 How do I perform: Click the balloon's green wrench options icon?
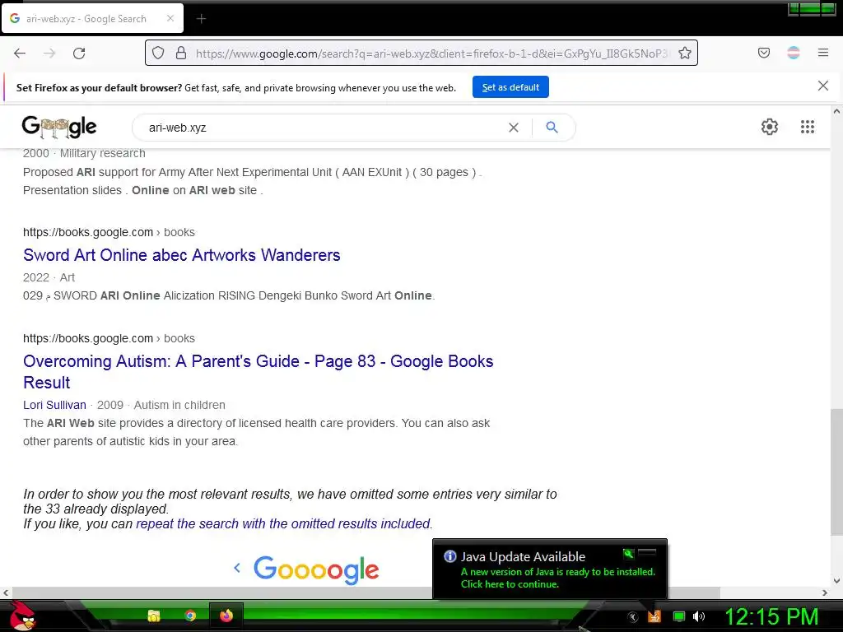628,554
